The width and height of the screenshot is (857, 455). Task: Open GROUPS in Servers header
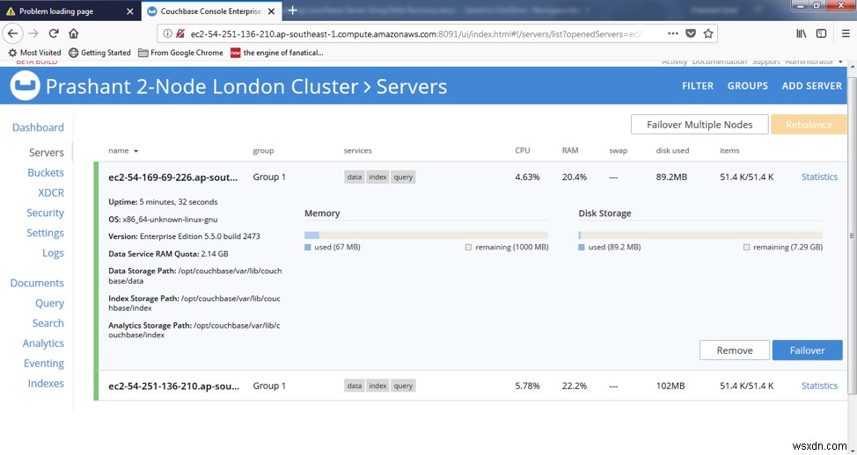(x=747, y=86)
